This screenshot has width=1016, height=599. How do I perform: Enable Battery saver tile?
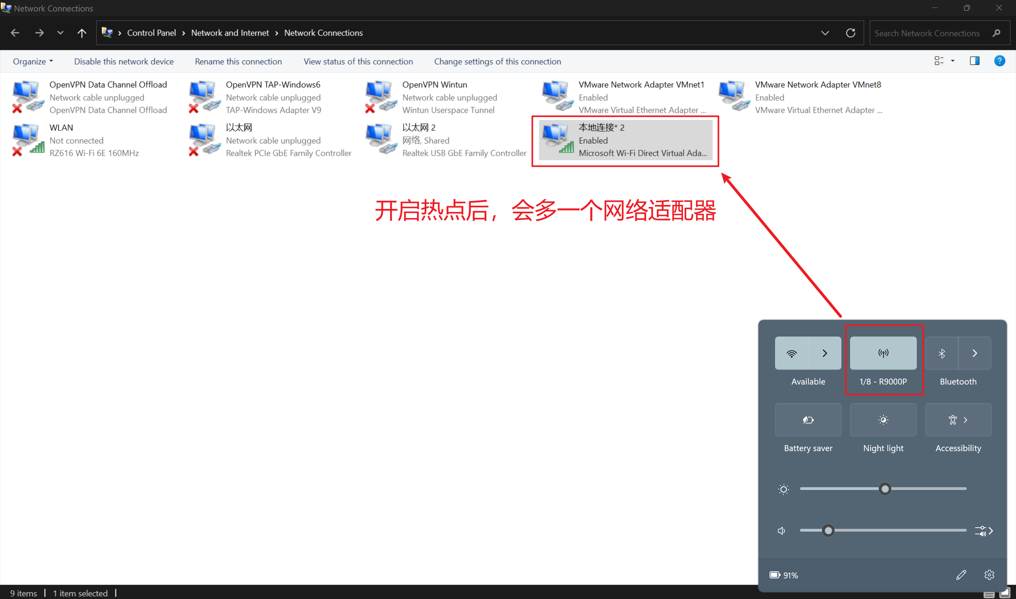coord(808,420)
